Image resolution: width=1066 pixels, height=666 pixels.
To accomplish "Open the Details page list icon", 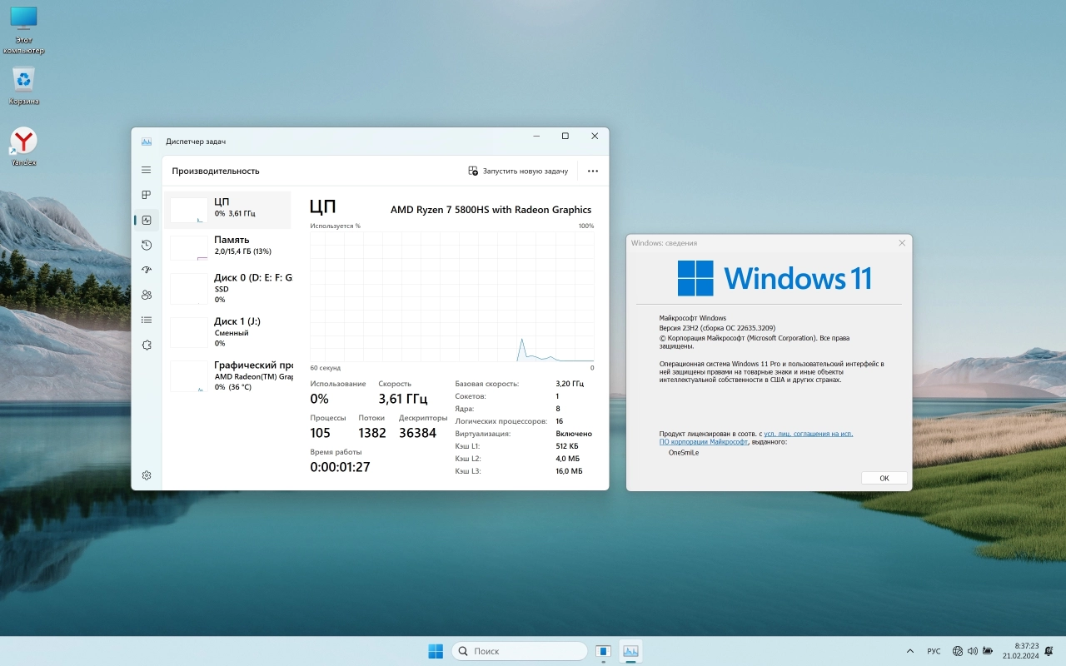I will click(x=147, y=320).
